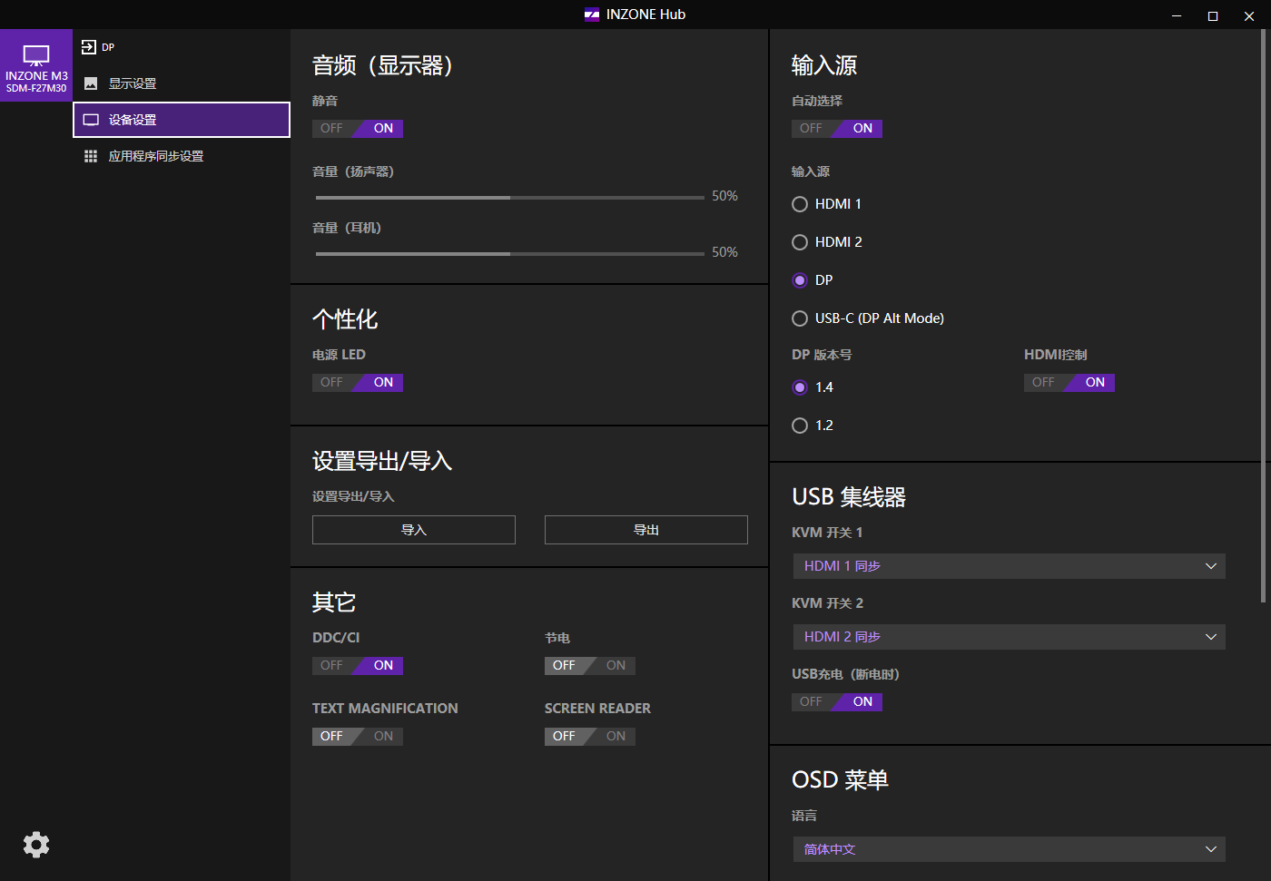The image size is (1271, 881).
Task: Toggle the 静音 mute switch
Action: tap(358, 129)
